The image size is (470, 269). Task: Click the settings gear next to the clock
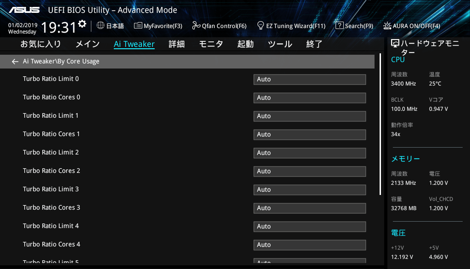[82, 23]
